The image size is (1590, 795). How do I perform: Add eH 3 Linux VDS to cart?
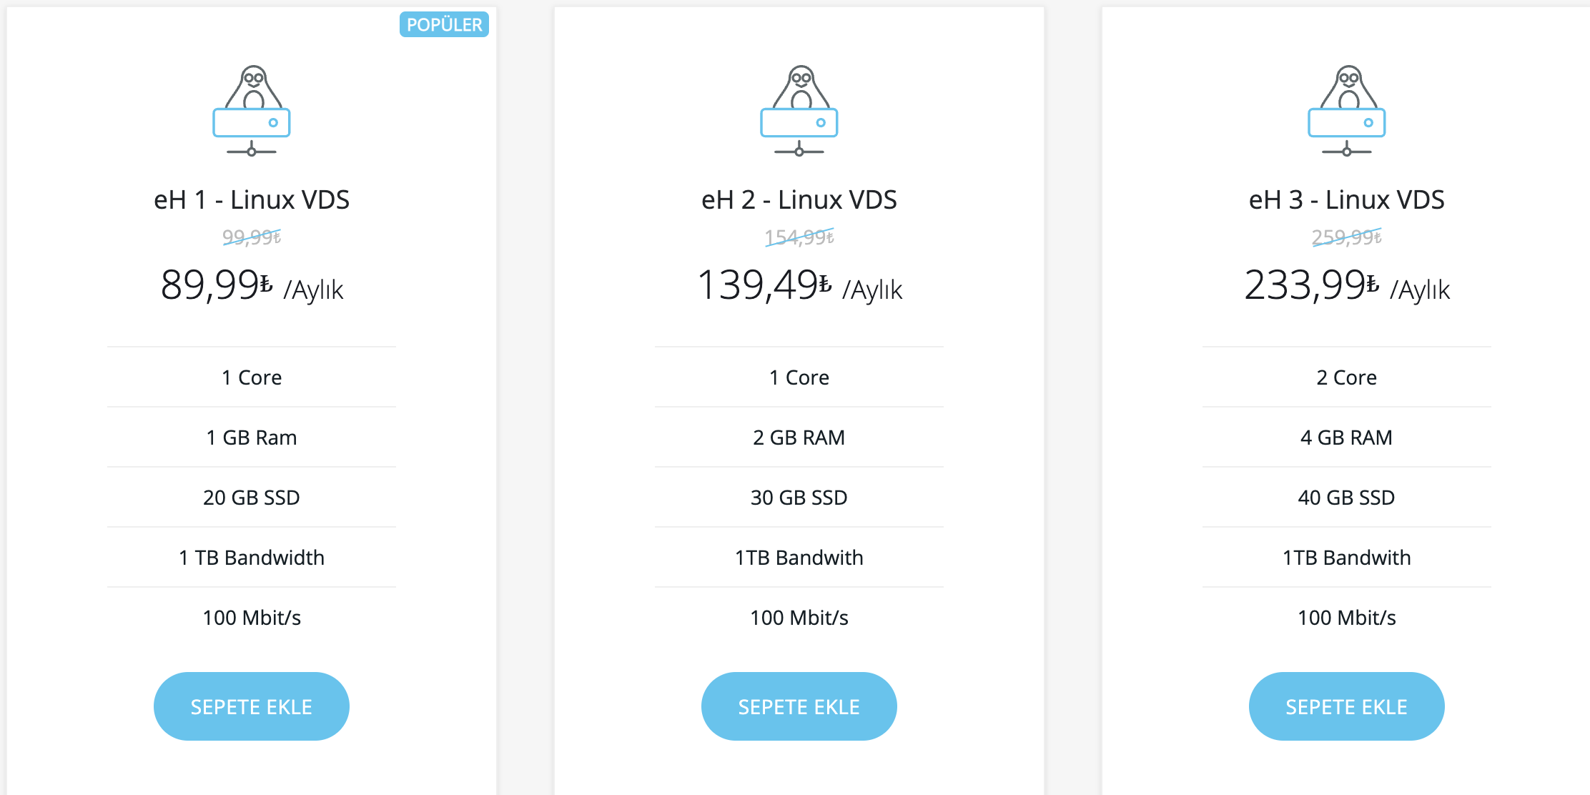pyautogui.click(x=1347, y=706)
